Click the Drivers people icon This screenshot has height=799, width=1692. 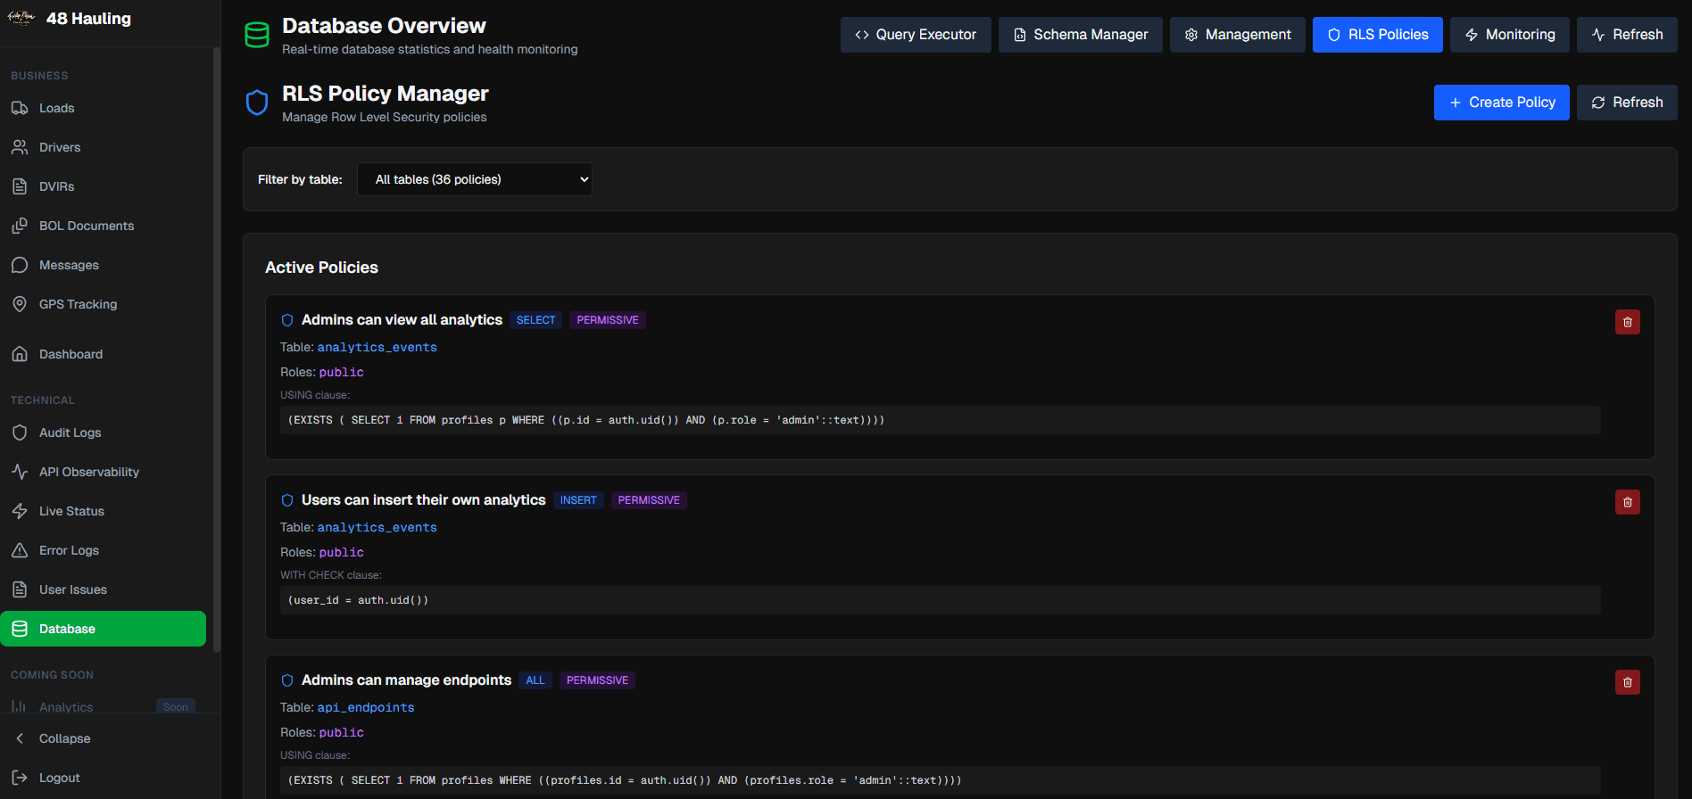[x=20, y=147]
